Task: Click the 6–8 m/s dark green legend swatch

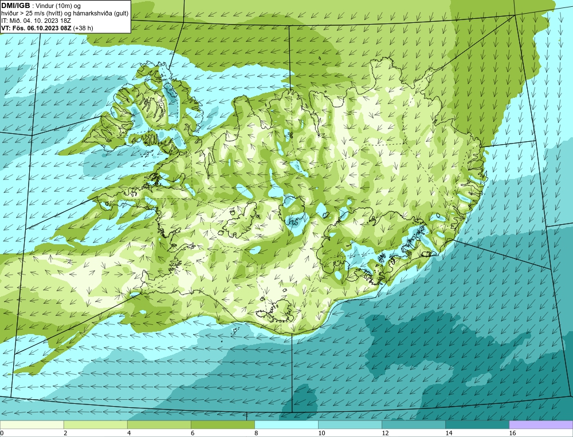Action: coord(222,424)
